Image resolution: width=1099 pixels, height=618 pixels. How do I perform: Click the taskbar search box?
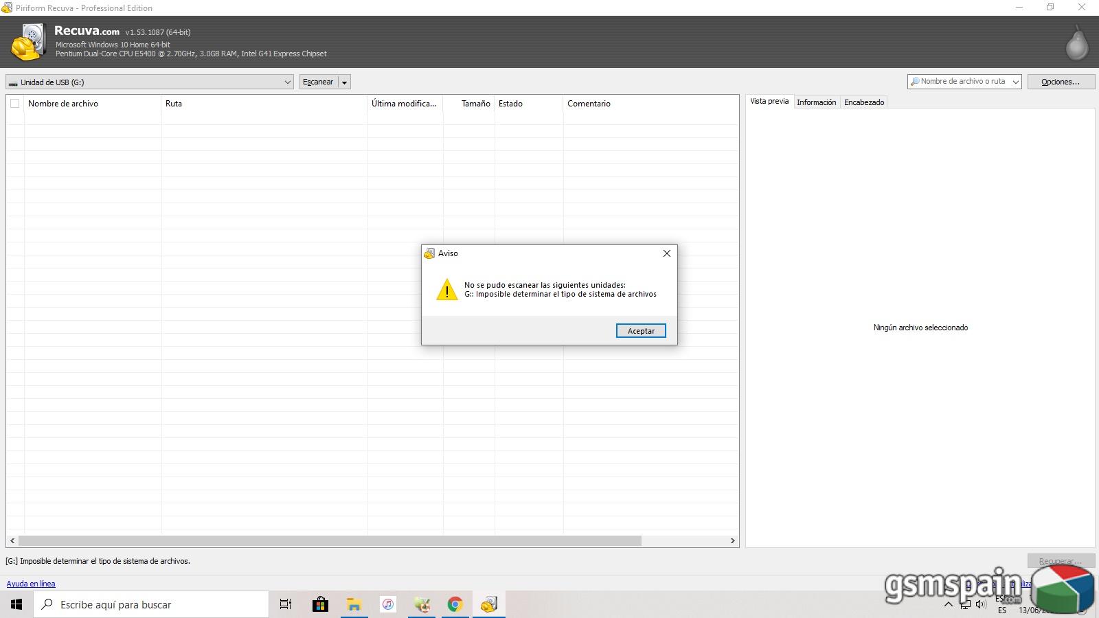151,604
